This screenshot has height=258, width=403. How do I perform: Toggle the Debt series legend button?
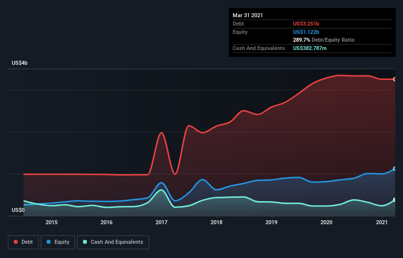(23, 242)
